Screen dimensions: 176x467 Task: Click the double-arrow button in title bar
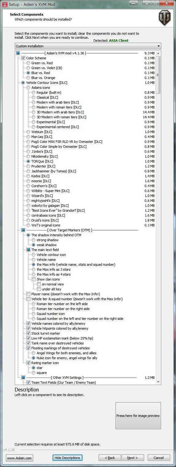point(134,3)
